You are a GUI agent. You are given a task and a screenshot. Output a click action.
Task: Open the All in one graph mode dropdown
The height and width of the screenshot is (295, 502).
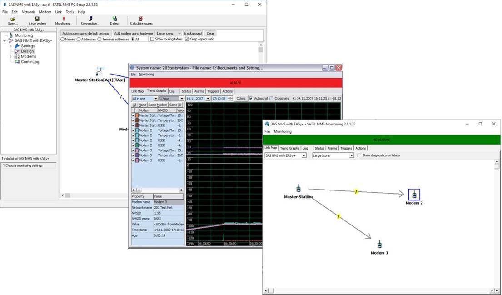(155, 99)
